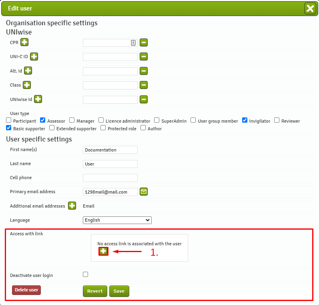Add an additional email address
Image resolution: width=319 pixels, height=305 pixels.
pyautogui.click(x=72, y=206)
